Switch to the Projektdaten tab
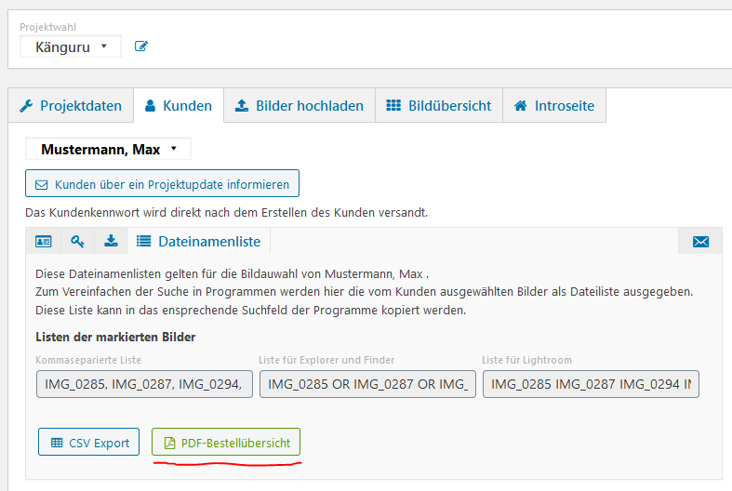This screenshot has width=732, height=491. [71, 106]
